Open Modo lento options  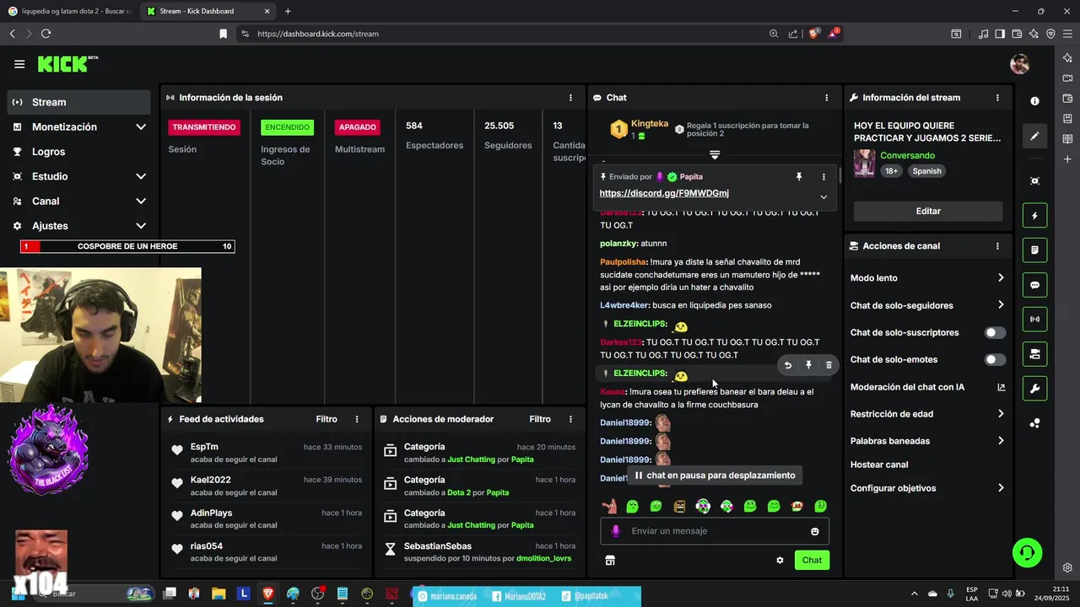(x=927, y=278)
